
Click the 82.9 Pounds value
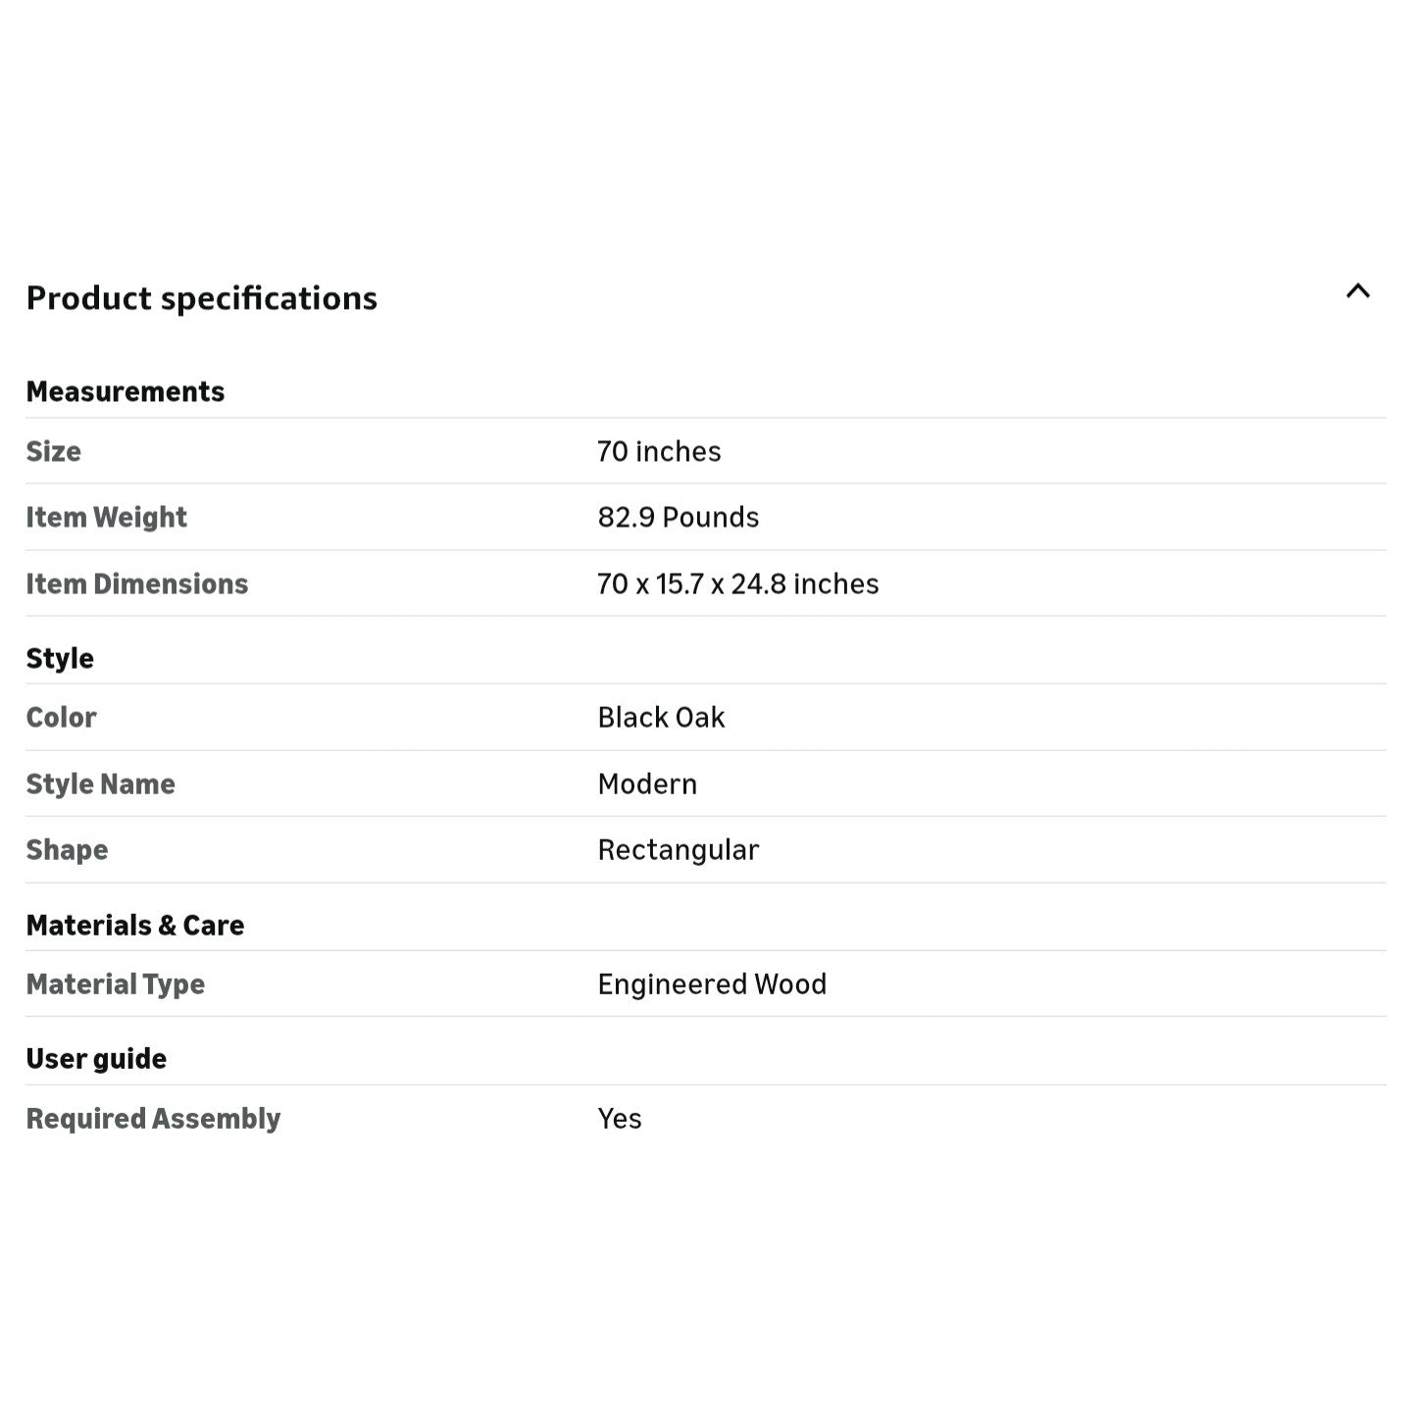click(x=678, y=517)
